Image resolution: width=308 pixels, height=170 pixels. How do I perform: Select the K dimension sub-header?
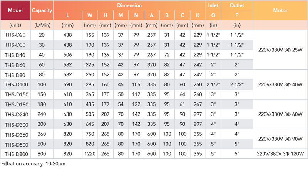[x=198, y=15]
